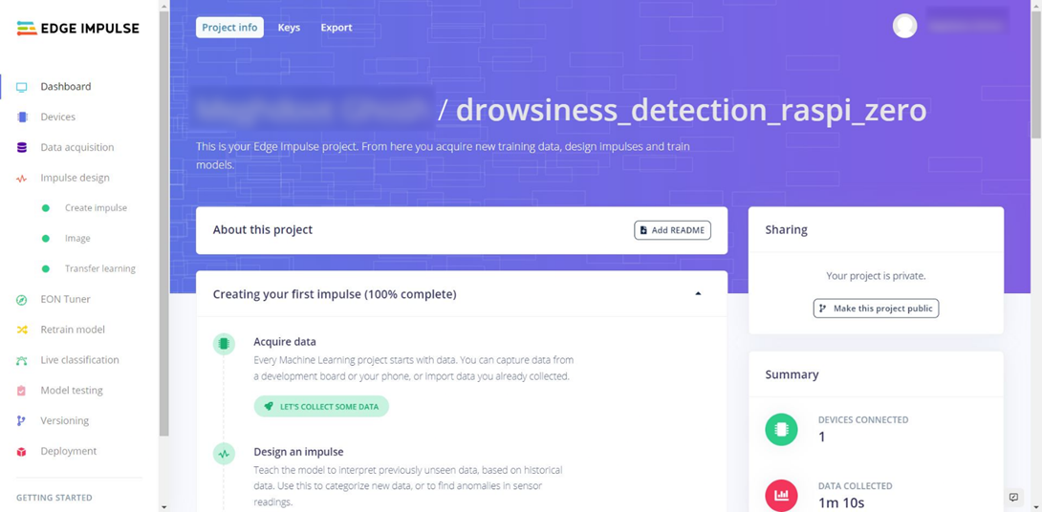
Task: Click the Edge Impulse logo
Action: pyautogui.click(x=77, y=28)
